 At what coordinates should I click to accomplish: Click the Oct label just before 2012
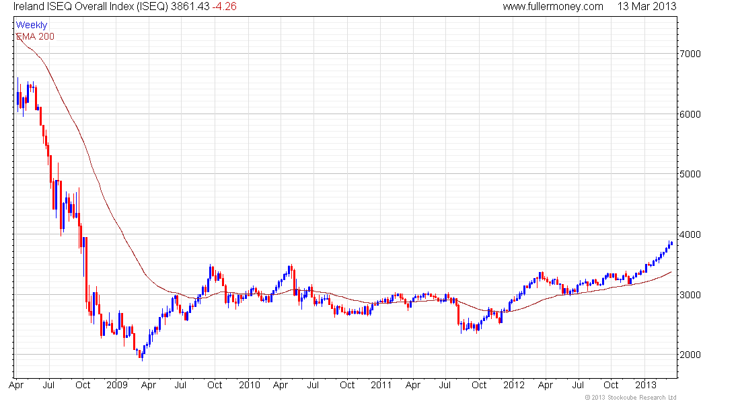(x=479, y=385)
